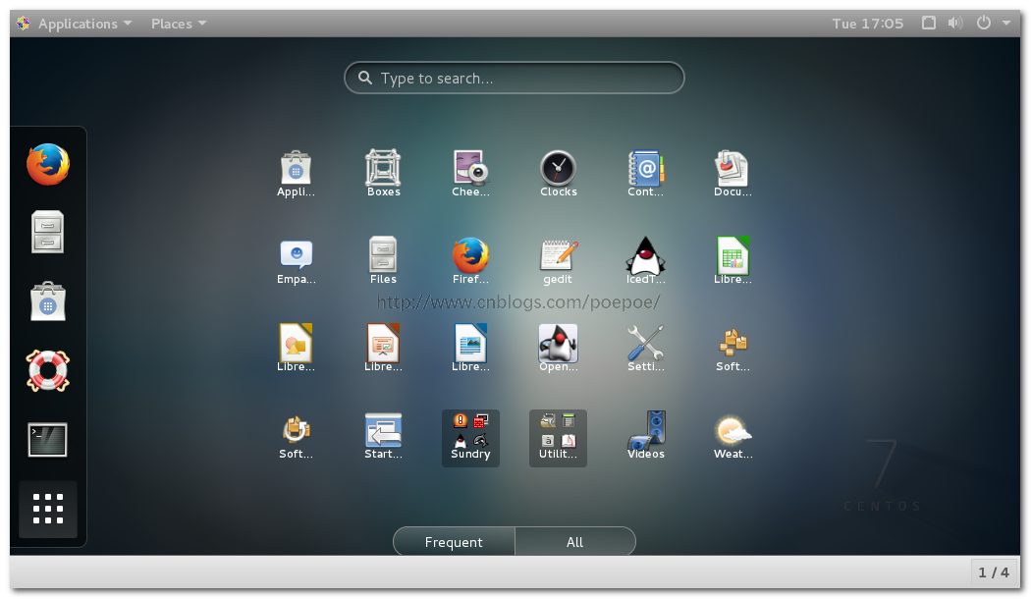Open Terminal from the dash
The width and height of the screenshot is (1031, 599).
tap(47, 440)
